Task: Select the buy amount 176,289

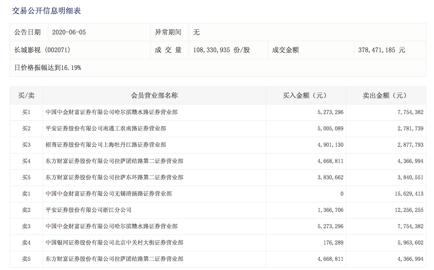Action: pos(333,243)
